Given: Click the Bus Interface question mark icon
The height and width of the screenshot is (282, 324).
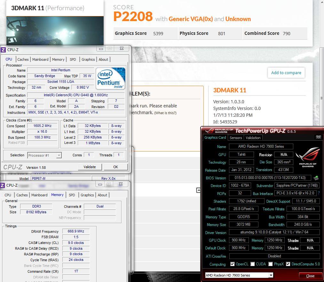Looking at the screenshot, I should point(319,193).
